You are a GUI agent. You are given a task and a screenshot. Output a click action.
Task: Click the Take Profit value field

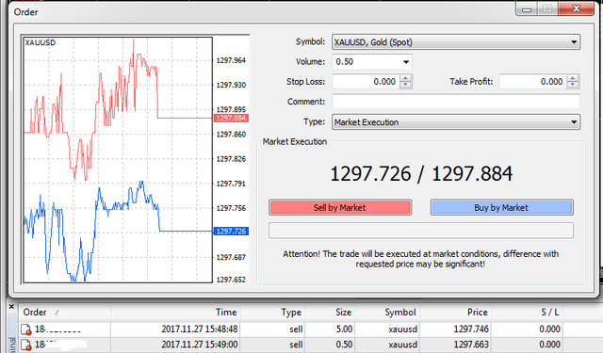click(x=533, y=82)
